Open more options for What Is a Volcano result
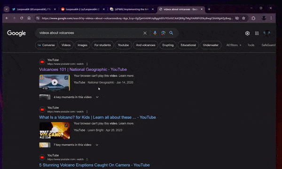The width and height of the screenshot is (282, 169). (87, 112)
